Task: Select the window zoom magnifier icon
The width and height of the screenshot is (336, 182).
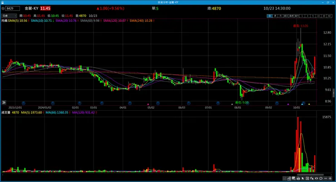Action: (x=294, y=178)
